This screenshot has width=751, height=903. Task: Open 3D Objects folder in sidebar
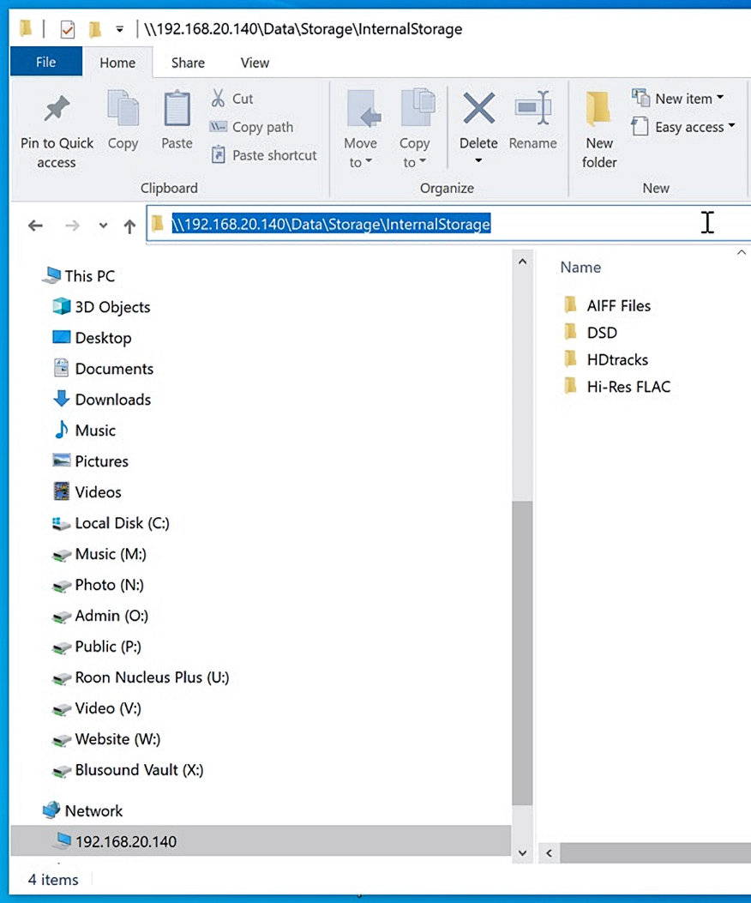[x=101, y=306]
